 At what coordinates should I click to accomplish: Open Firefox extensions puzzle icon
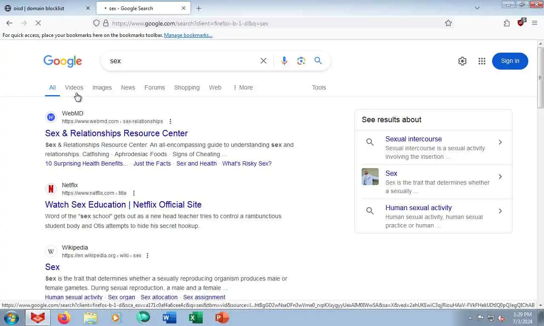click(x=507, y=23)
